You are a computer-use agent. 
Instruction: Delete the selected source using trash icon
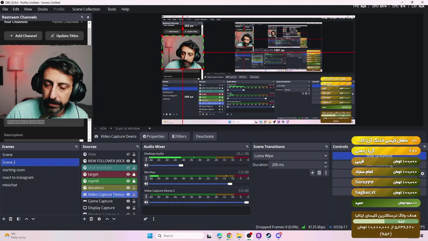91,219
